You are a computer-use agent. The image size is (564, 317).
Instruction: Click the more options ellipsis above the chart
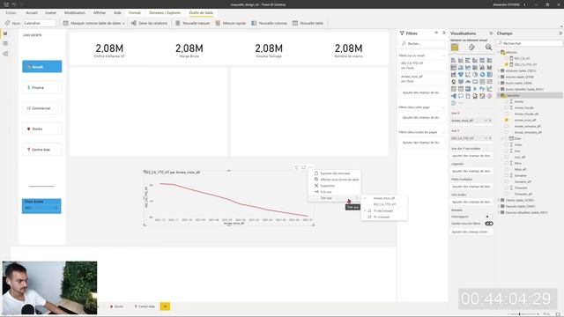(311, 167)
